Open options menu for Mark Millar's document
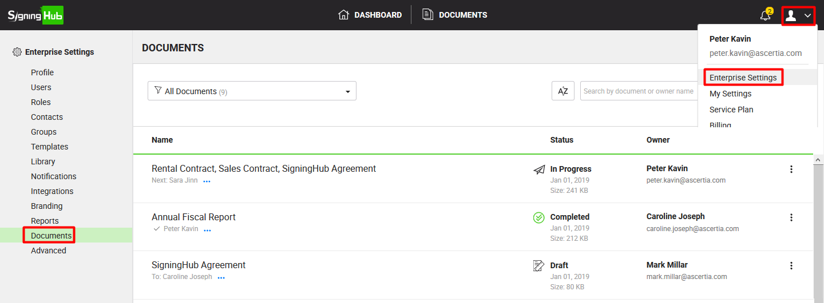The width and height of the screenshot is (824, 303). pyautogui.click(x=791, y=265)
